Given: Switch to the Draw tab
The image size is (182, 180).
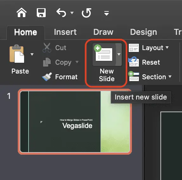Looking at the screenshot, I should (x=103, y=32).
